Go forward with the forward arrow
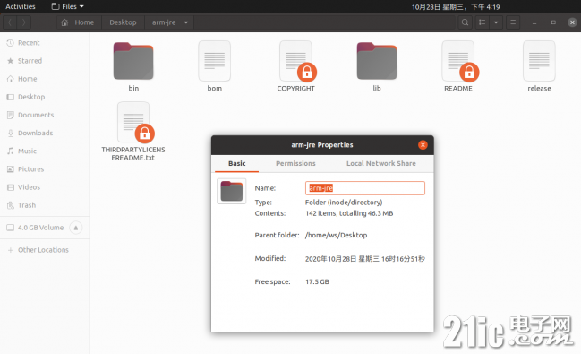Image resolution: width=581 pixels, height=354 pixels. 23,22
